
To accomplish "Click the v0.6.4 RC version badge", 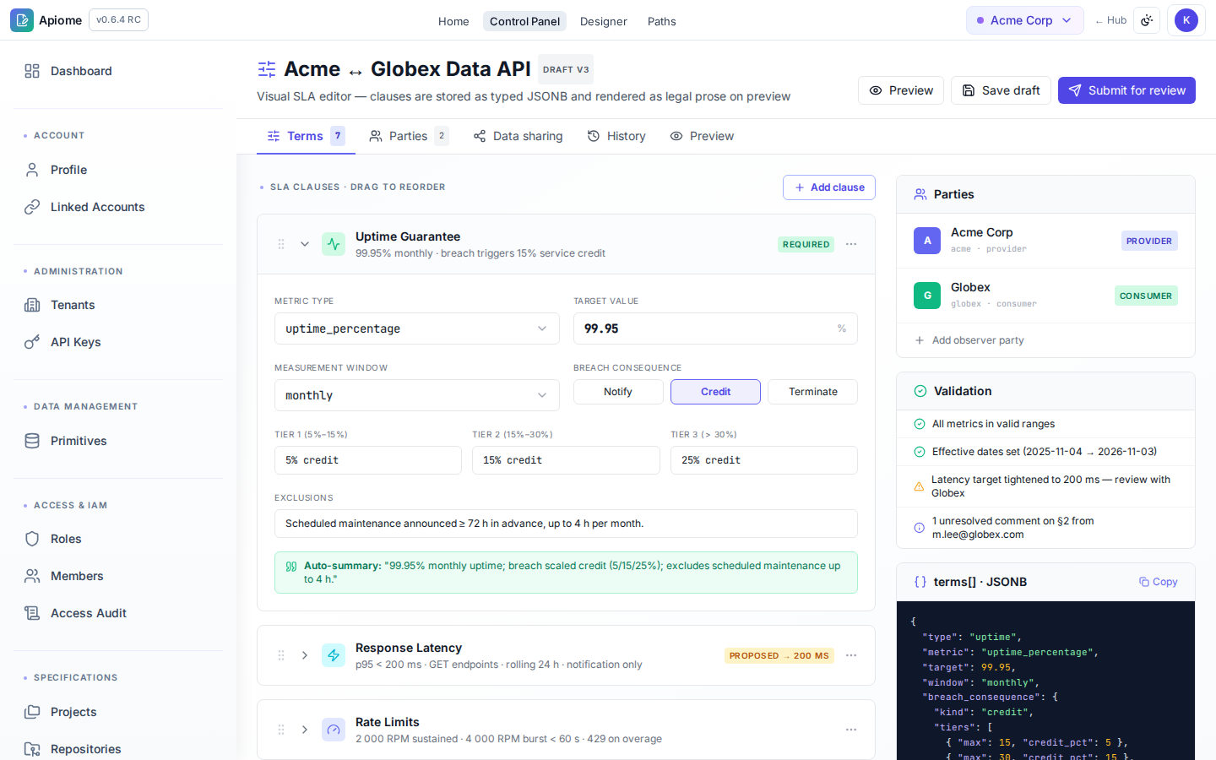I will [x=118, y=19].
